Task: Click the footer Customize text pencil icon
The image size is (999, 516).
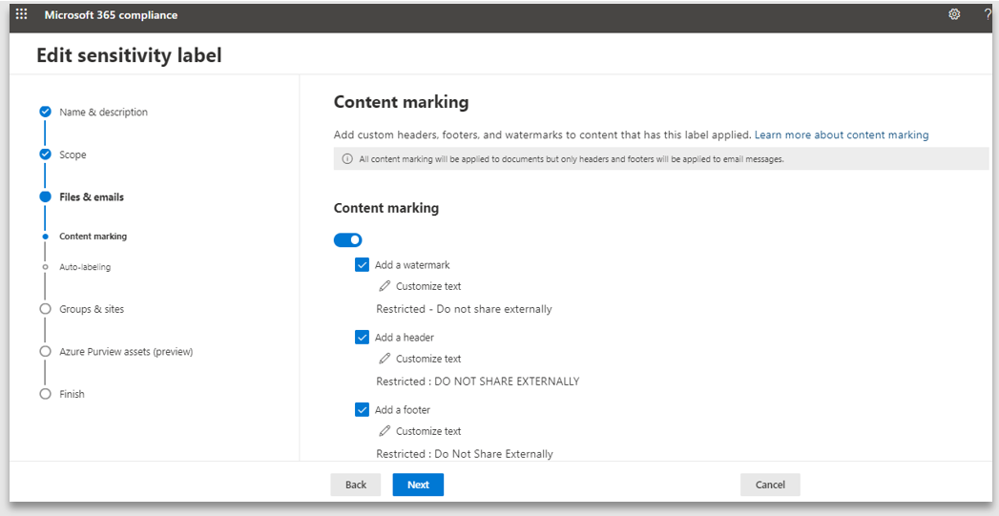Action: (x=385, y=431)
